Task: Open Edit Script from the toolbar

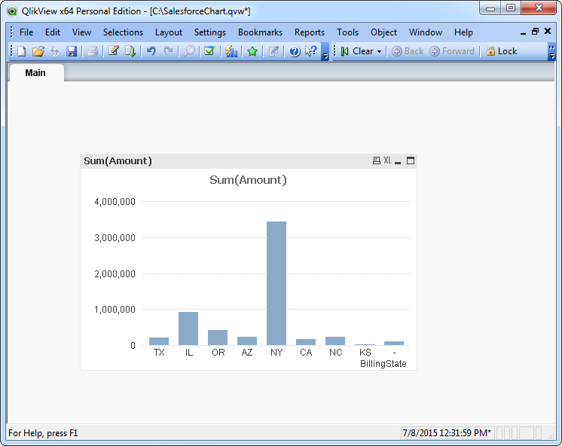Action: [114, 51]
